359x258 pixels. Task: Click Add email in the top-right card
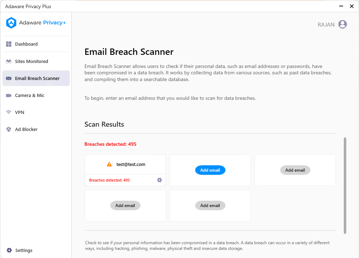pos(295,170)
